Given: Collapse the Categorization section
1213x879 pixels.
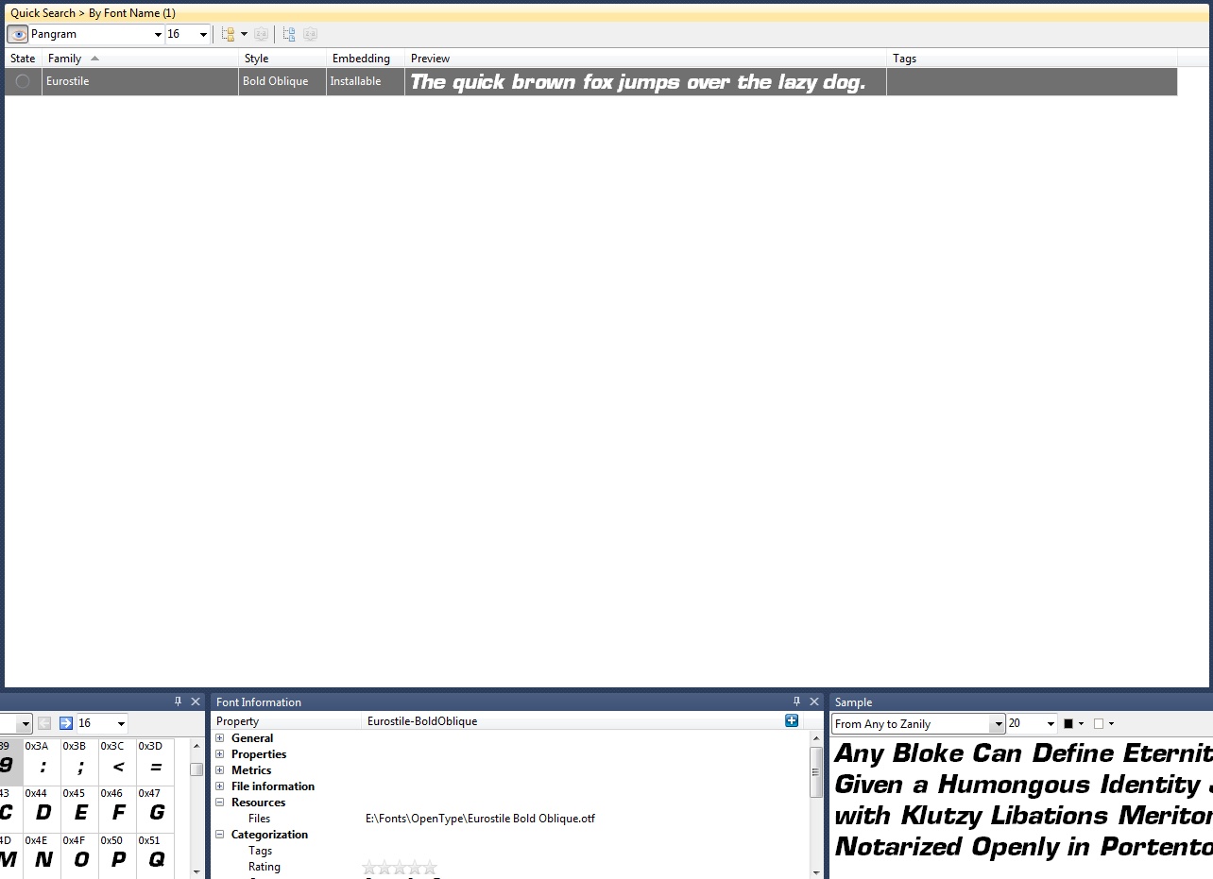Looking at the screenshot, I should pyautogui.click(x=220, y=835).
